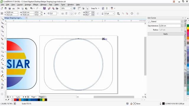The height and width of the screenshot is (106, 189).
Task: Adjust Gap tolerance spinner arrows
Action: coord(182,26)
